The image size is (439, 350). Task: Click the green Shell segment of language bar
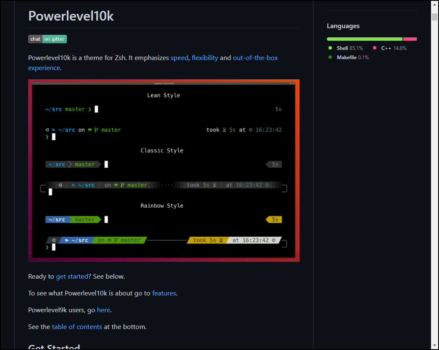pyautogui.click(x=365, y=39)
